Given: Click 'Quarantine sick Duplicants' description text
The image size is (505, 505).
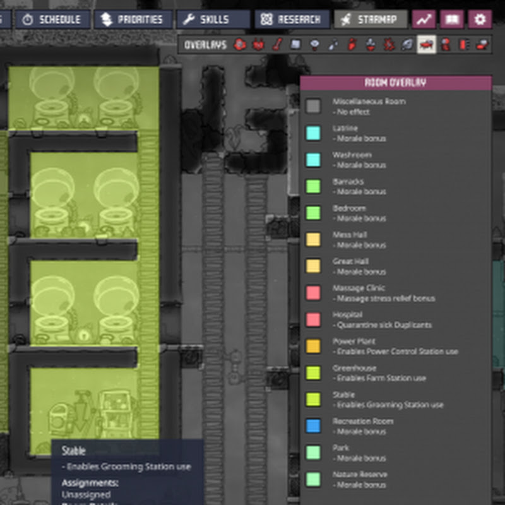Looking at the screenshot, I should [384, 325].
